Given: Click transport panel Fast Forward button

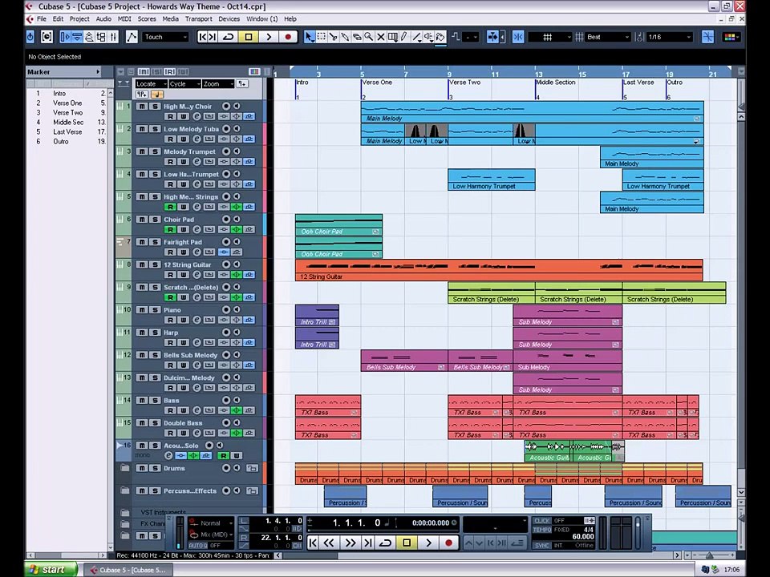Looking at the screenshot, I should tap(350, 543).
